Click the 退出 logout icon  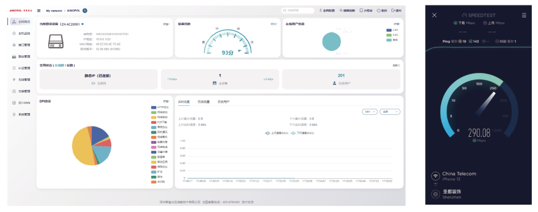click(393, 11)
